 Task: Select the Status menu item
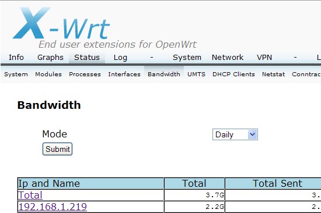click(x=87, y=58)
